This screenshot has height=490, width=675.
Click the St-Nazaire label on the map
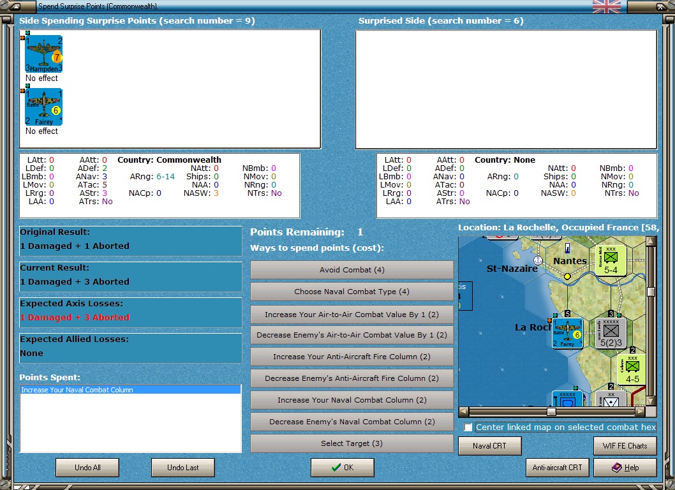coord(512,269)
